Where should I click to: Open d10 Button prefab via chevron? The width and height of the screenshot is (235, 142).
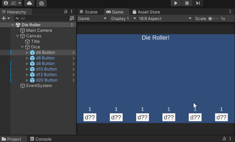click(73, 69)
